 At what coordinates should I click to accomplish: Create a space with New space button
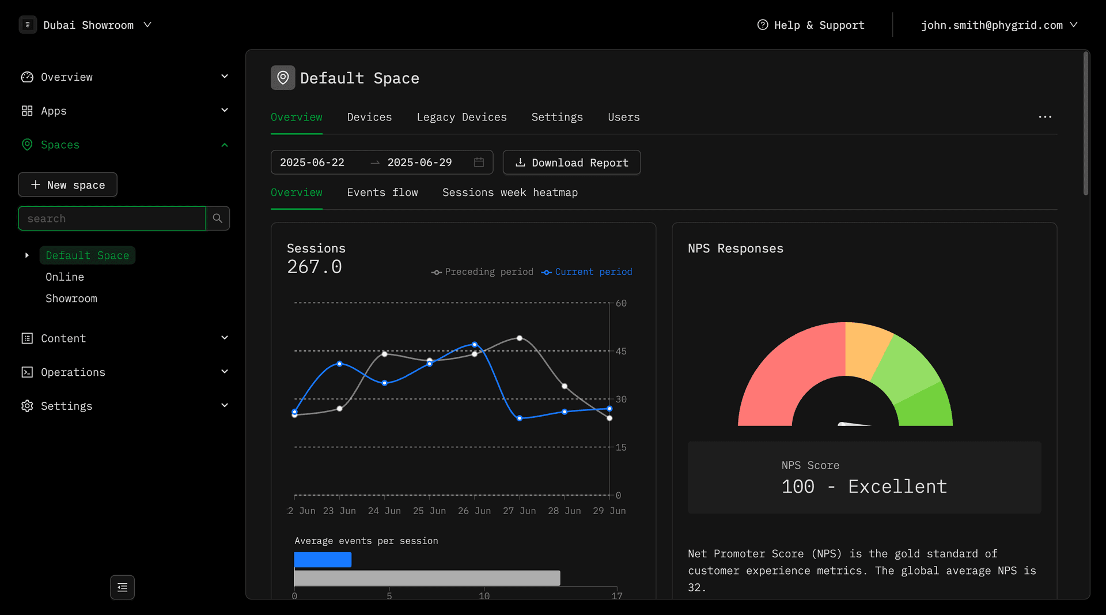(68, 185)
